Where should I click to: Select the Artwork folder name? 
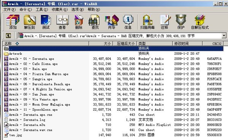(16, 54)
